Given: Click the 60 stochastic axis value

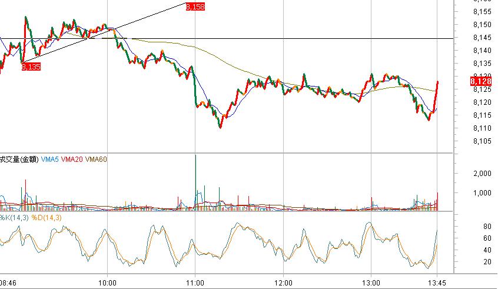Looking at the screenshot, I should 487,238.
